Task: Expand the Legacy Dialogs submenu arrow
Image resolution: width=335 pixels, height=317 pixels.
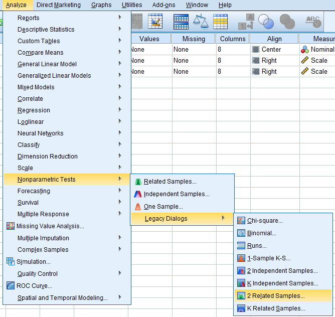Action: click(223, 218)
